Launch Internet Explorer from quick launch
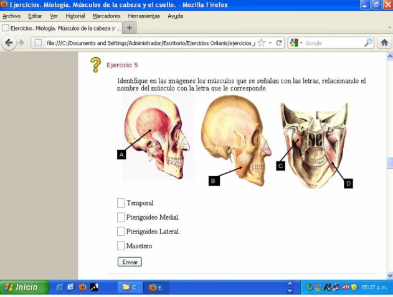This screenshot has width=393, height=297. [x=60, y=287]
